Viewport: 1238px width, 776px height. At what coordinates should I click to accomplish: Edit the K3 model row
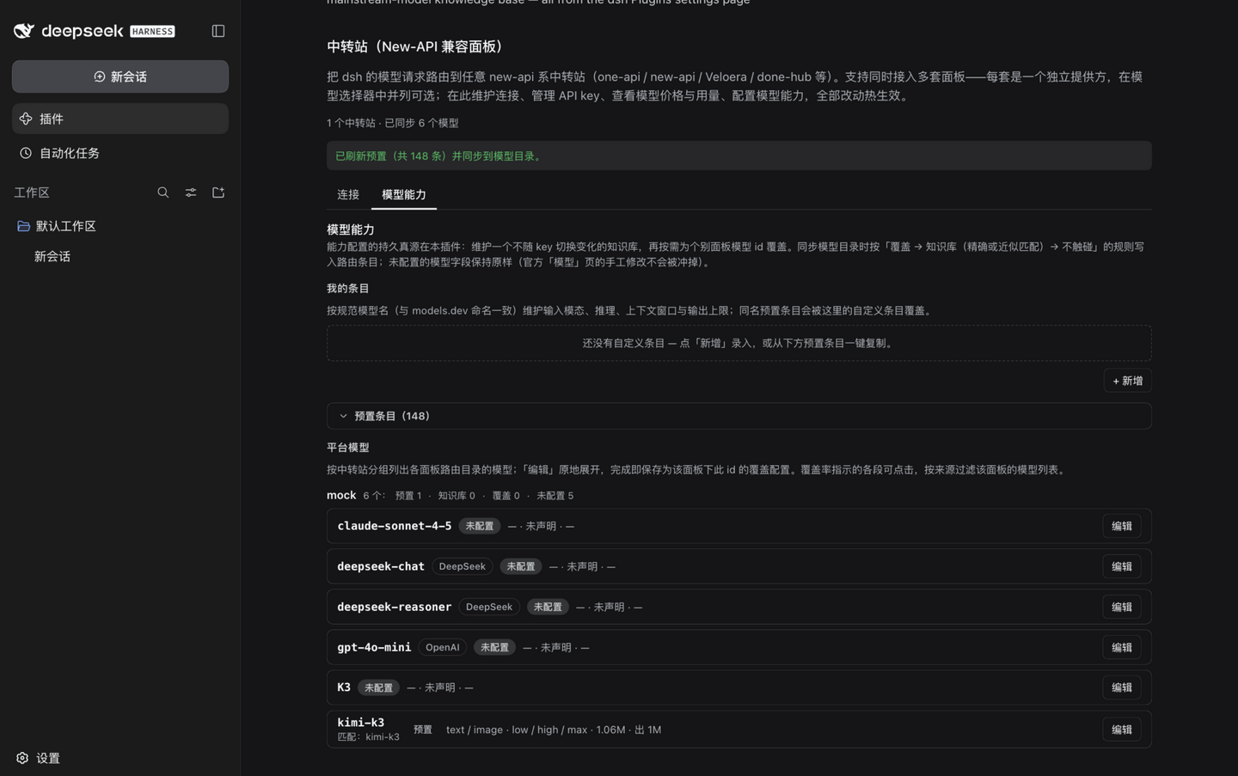tap(1121, 687)
